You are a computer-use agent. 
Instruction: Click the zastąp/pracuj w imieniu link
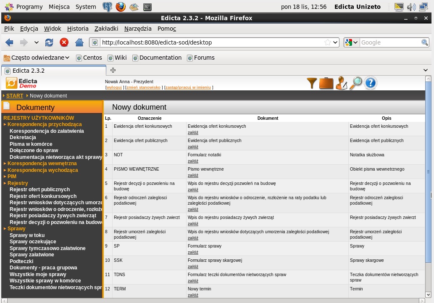(188, 87)
